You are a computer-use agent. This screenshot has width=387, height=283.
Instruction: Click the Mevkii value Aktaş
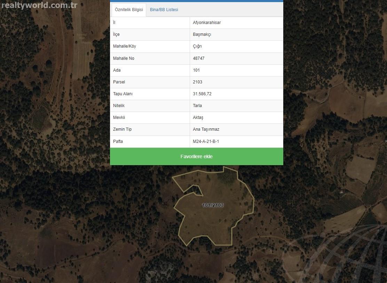tap(198, 118)
